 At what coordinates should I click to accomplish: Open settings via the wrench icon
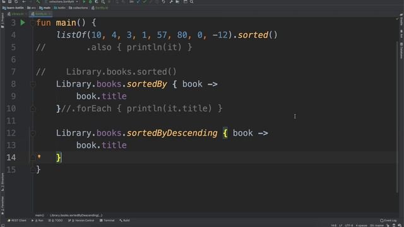point(171,2)
